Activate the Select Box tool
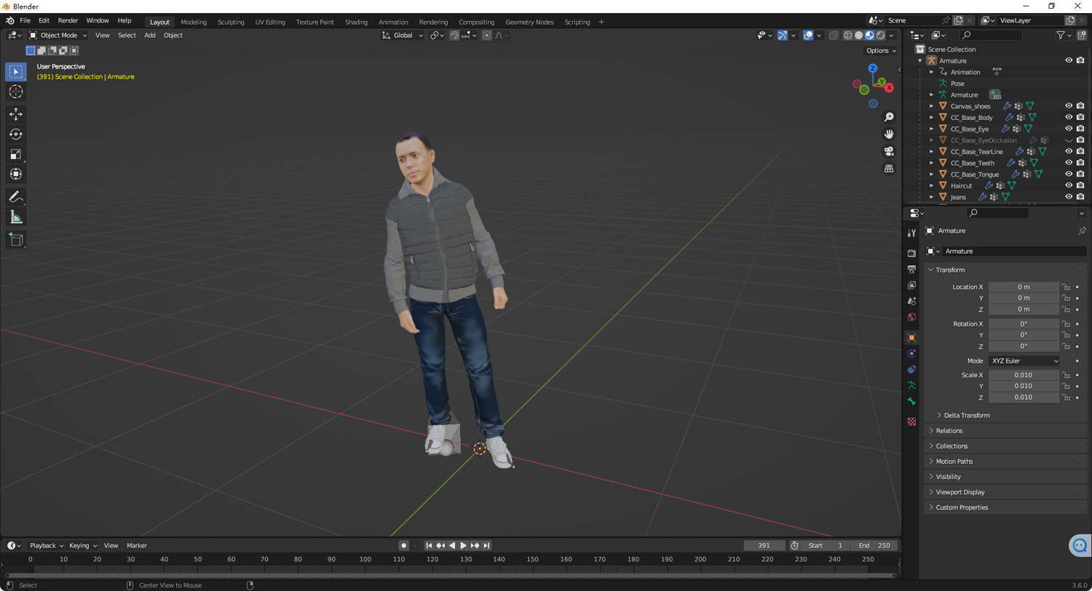The height and width of the screenshot is (591, 1092). click(16, 71)
